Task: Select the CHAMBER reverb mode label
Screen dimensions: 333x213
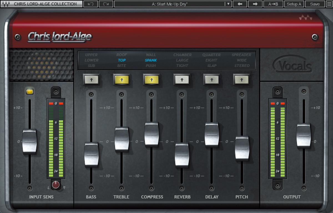Action: (182, 55)
